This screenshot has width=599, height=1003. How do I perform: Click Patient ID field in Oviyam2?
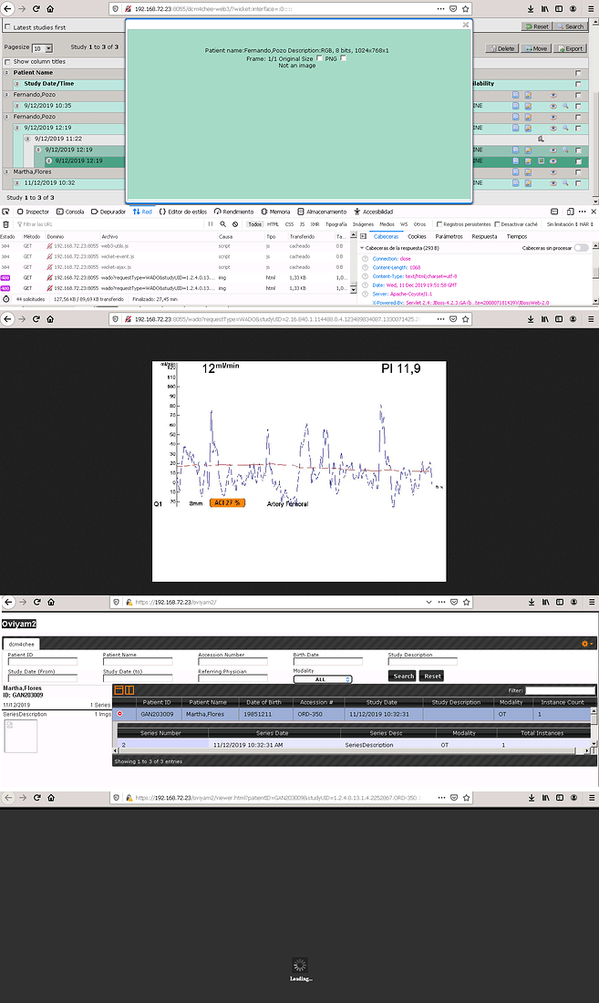tap(42, 661)
